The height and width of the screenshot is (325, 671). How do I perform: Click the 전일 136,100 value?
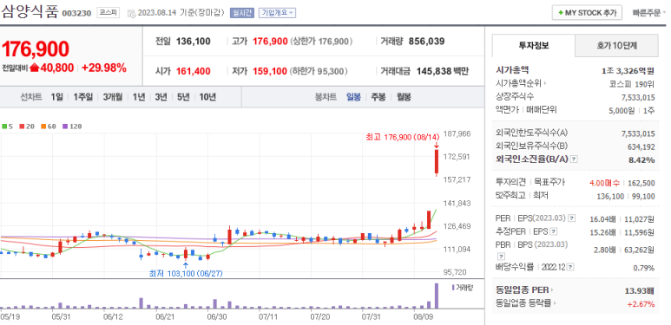click(x=194, y=42)
